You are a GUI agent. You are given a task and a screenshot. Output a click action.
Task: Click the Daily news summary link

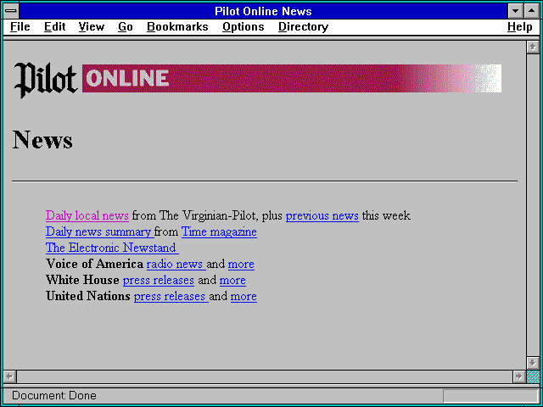click(100, 231)
